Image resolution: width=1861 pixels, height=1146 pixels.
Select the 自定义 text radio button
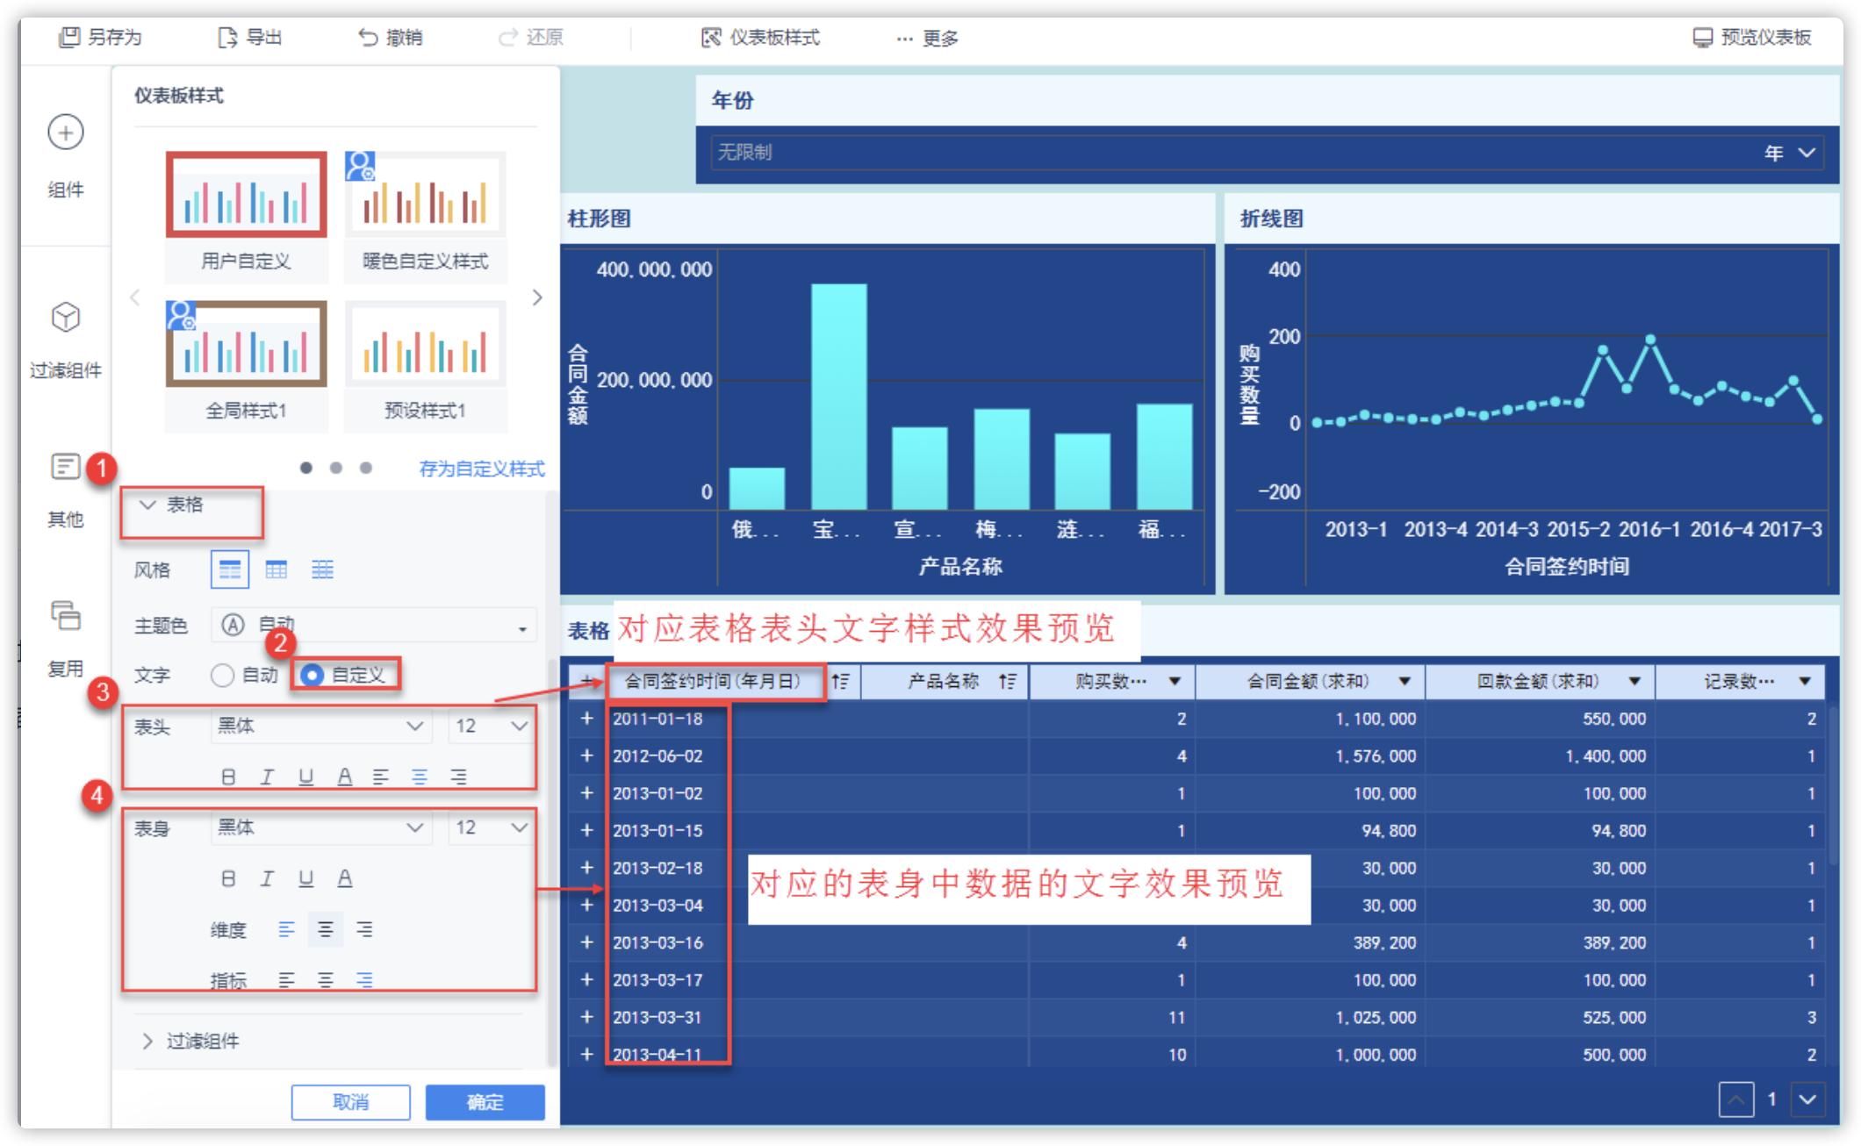pos(311,675)
